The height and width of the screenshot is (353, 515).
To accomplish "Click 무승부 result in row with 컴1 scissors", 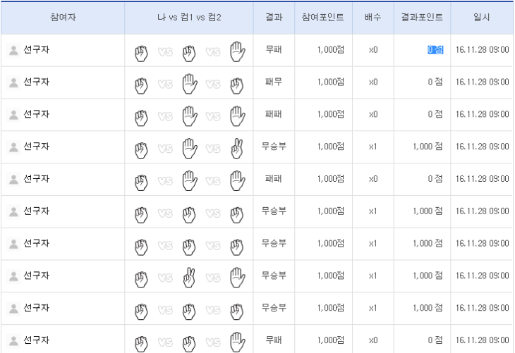I will [x=274, y=275].
